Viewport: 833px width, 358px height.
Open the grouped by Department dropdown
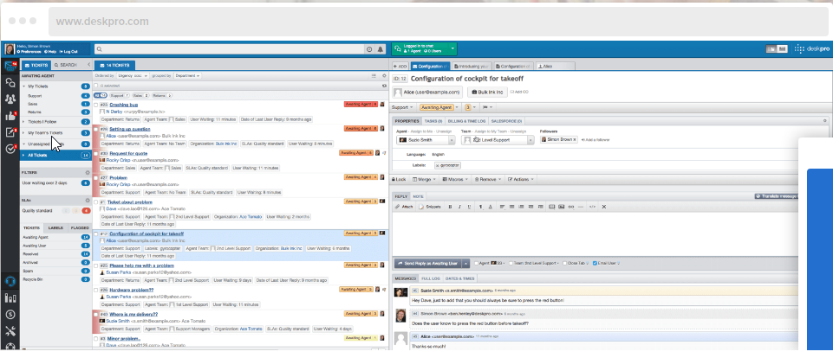pos(185,76)
